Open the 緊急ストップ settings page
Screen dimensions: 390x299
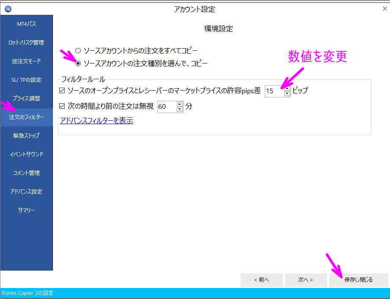coord(26,136)
